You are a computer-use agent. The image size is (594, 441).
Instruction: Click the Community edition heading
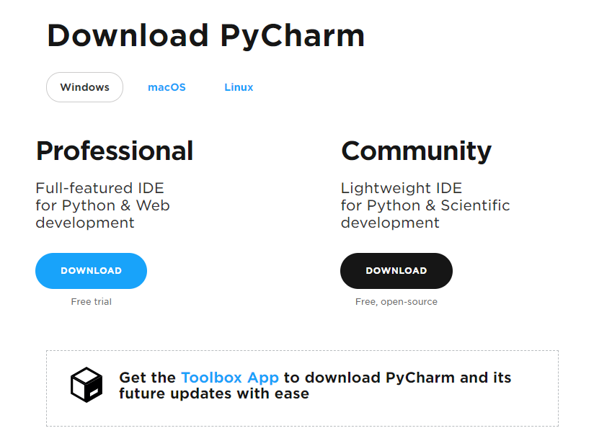click(417, 151)
